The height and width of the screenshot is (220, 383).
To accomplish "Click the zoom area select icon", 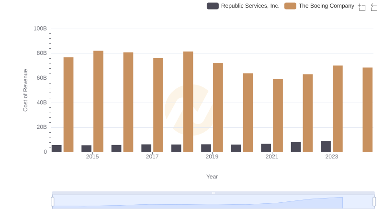I will [362, 7].
